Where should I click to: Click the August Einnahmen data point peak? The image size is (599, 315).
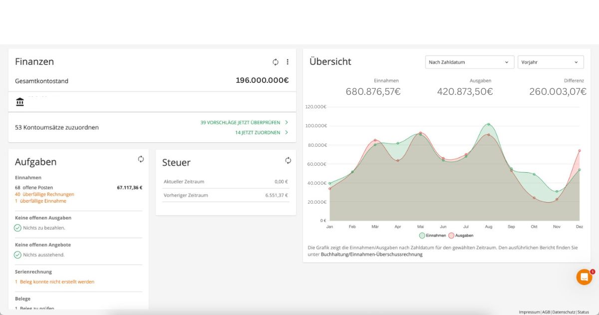click(x=488, y=124)
